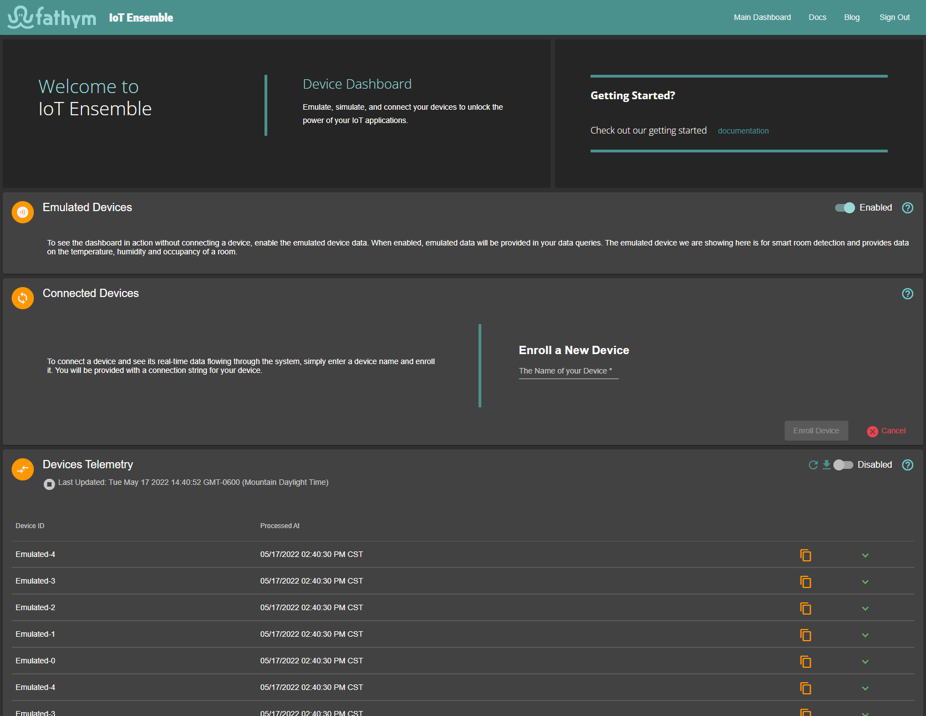Click the Connected Devices orange sync icon
This screenshot has width=926, height=716.
click(23, 298)
